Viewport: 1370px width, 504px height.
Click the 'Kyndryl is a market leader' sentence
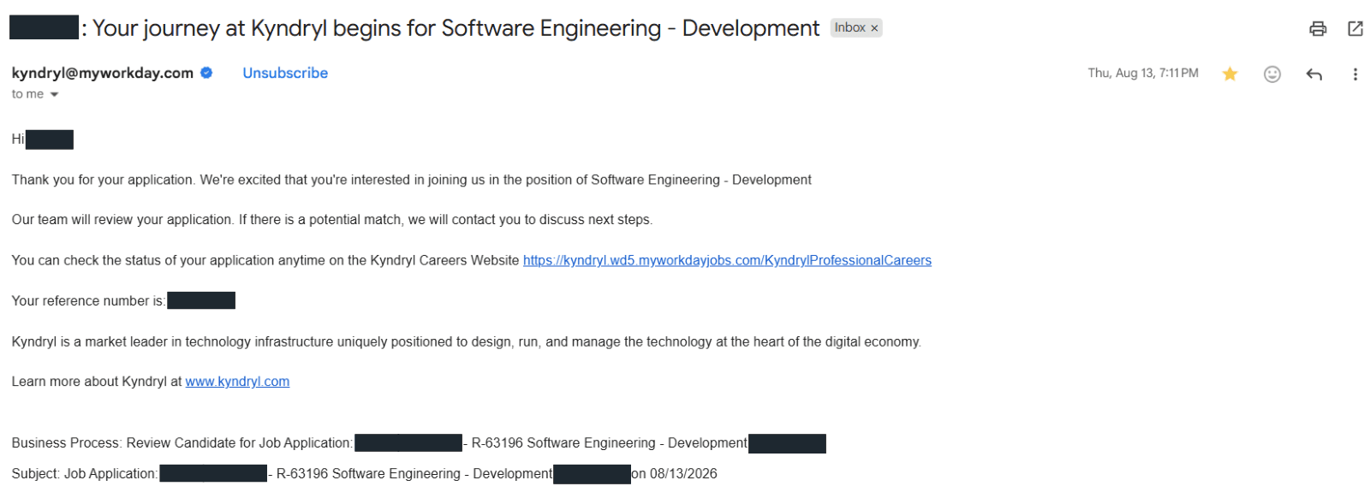pos(466,341)
